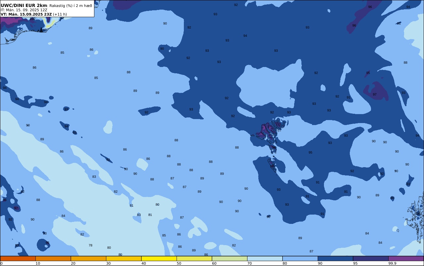
Task: Click the humidity value "78" on the map
Action: [x=90, y=245]
